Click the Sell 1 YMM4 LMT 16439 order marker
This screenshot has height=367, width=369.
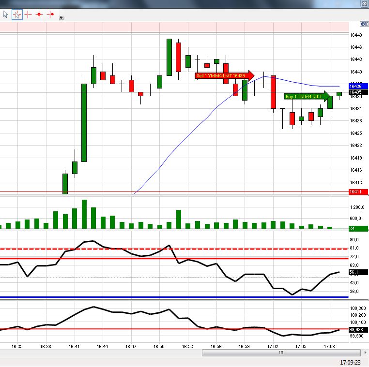click(x=225, y=75)
